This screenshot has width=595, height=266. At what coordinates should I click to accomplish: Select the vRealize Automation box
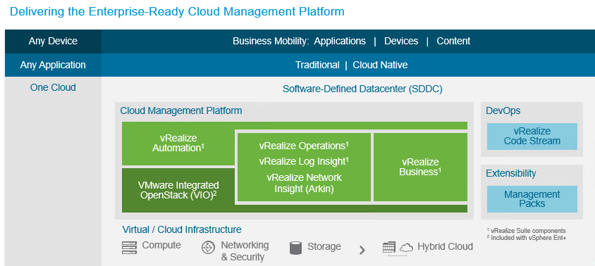[178, 144]
